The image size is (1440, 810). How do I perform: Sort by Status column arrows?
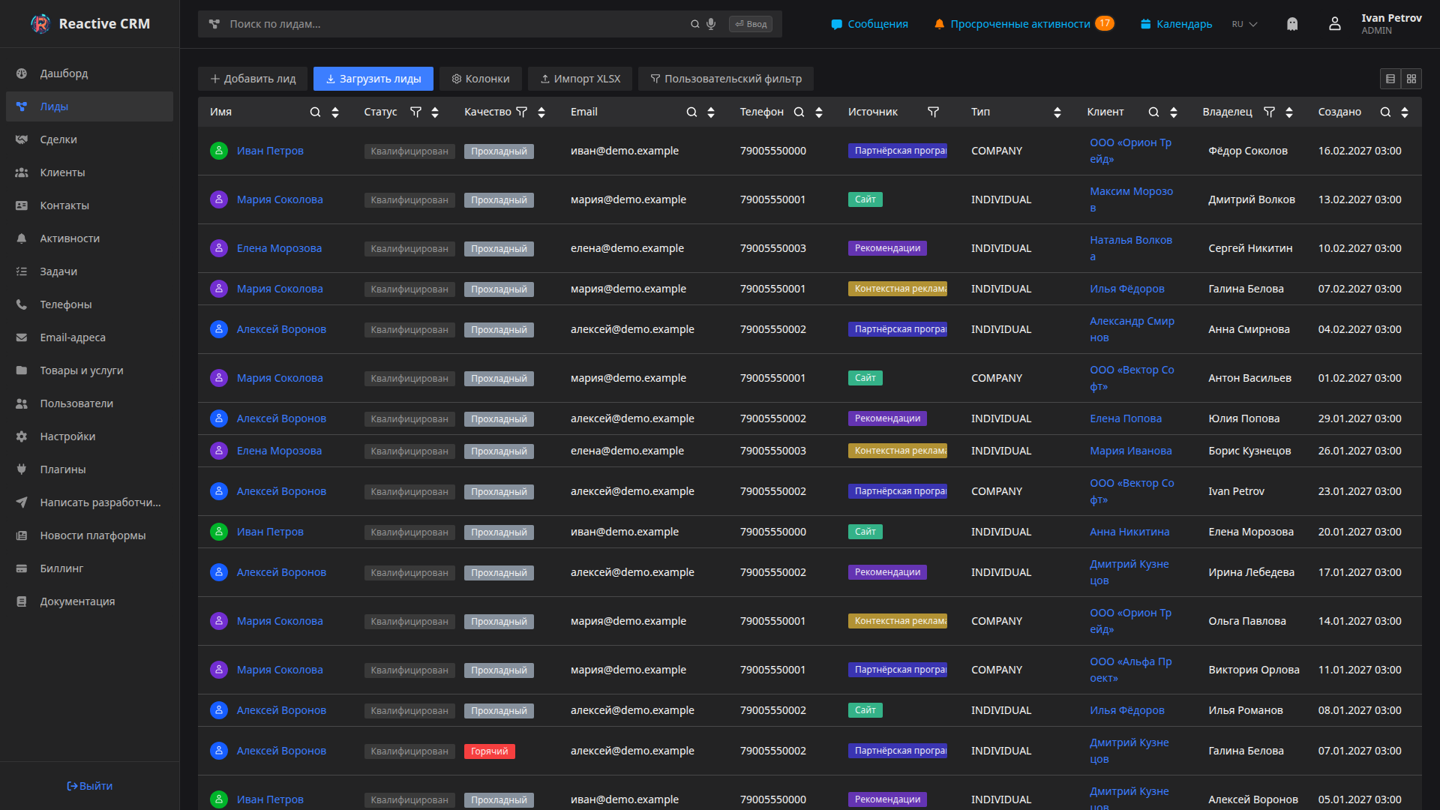[435, 112]
